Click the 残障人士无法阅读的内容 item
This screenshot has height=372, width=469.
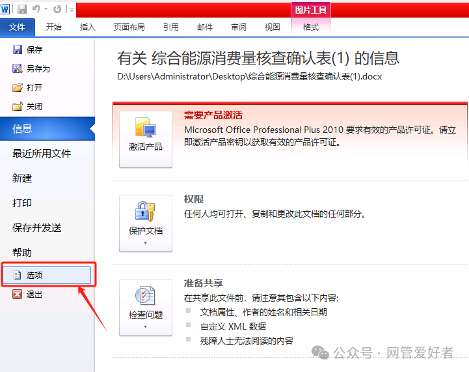(247, 341)
